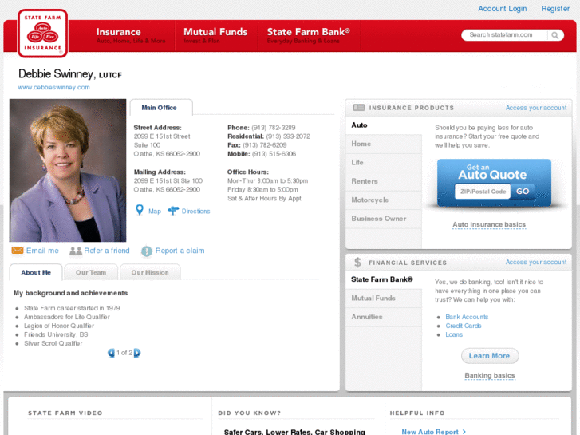The image size is (580, 435).
Task: Click the GO button for auto quote
Action: pyautogui.click(x=523, y=192)
